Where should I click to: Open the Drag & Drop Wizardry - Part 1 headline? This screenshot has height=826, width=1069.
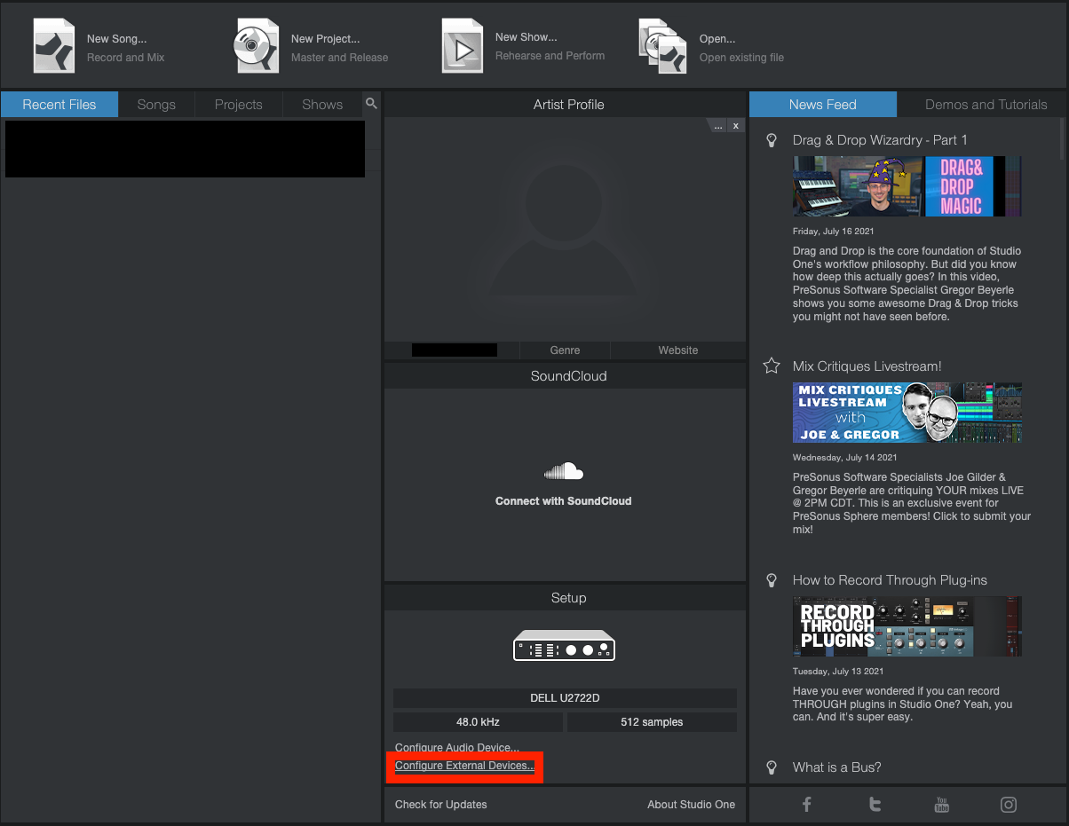point(880,140)
